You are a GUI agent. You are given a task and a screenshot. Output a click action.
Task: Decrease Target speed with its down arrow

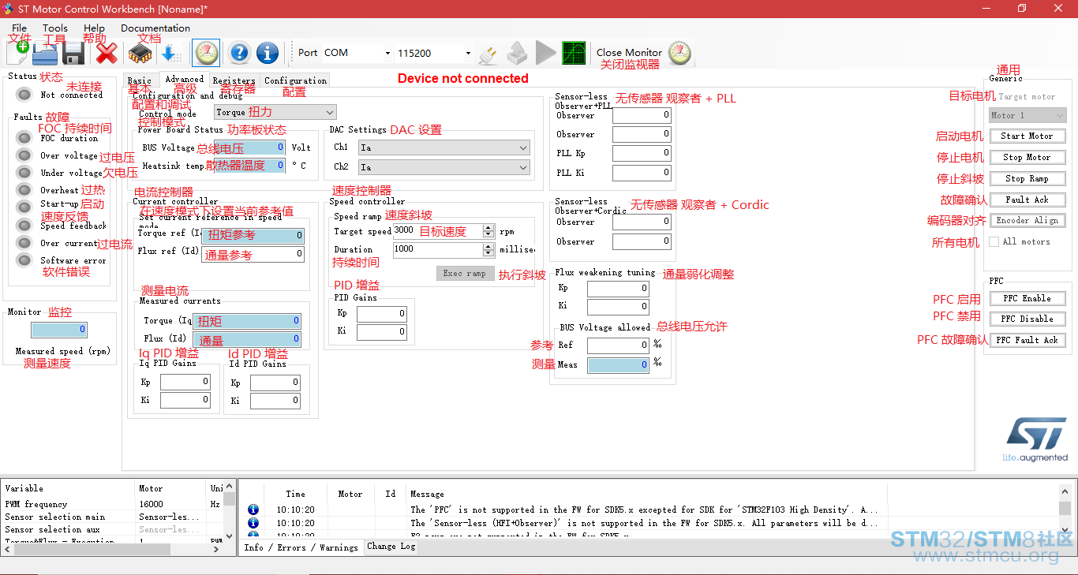[x=488, y=235]
